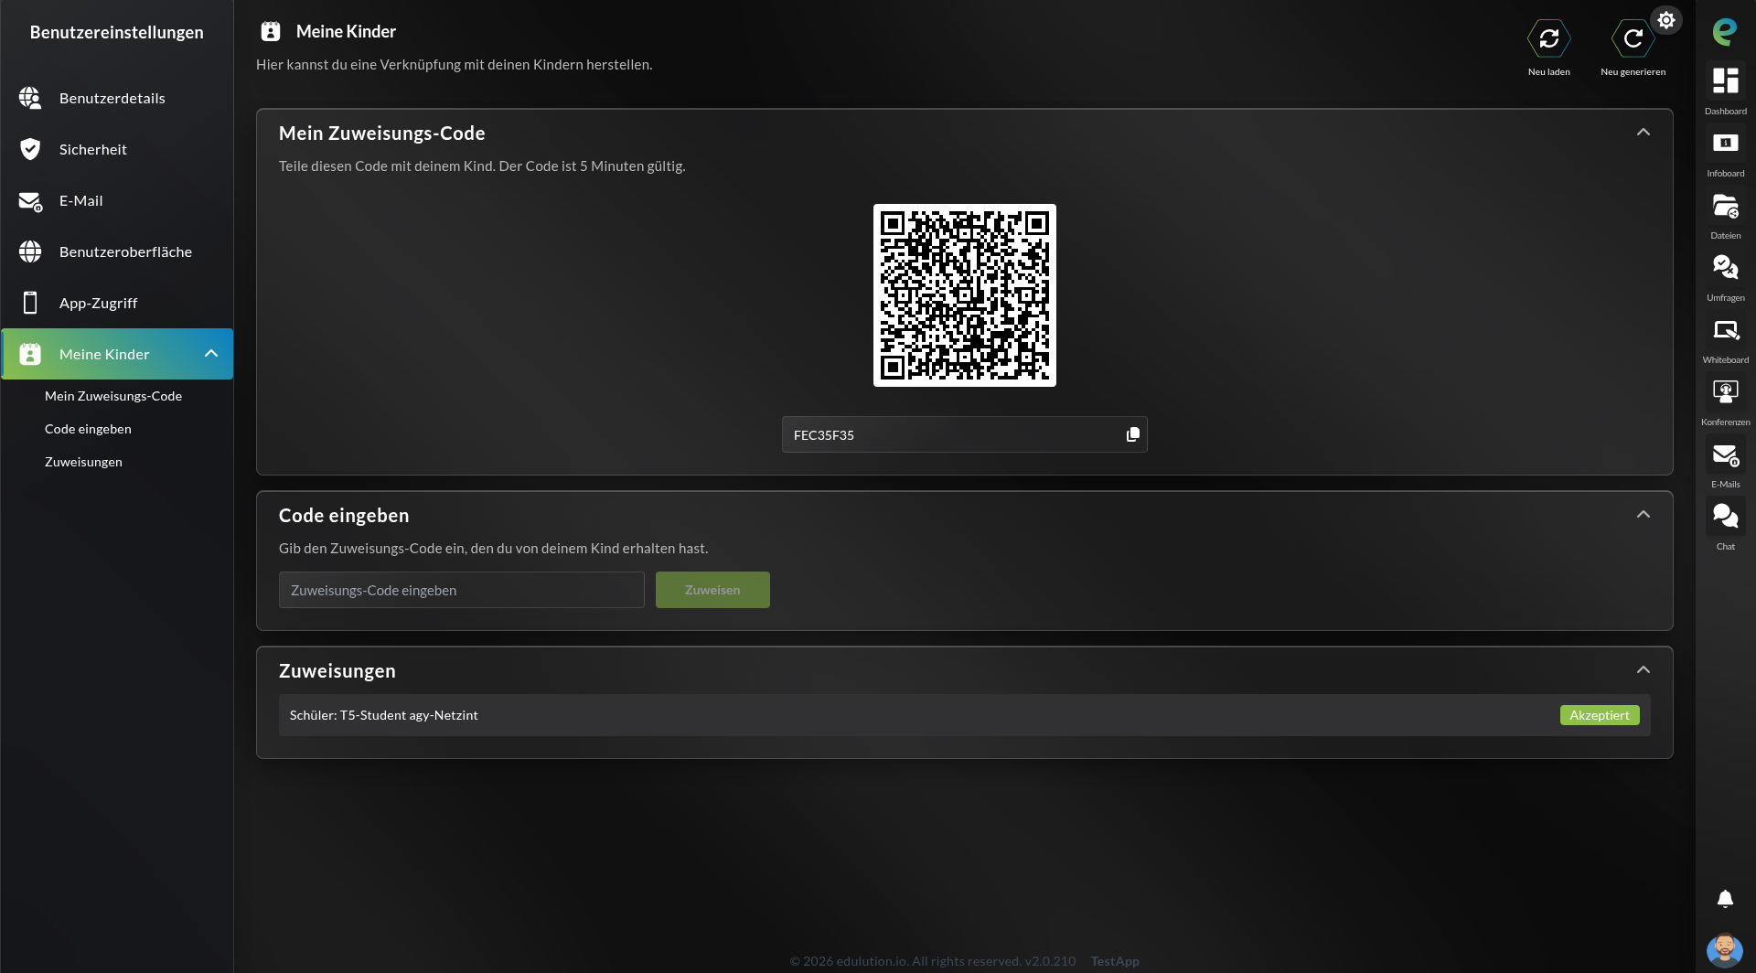Collapse the Code eingeben section
Image resolution: width=1756 pixels, height=973 pixels.
pos(1644,515)
